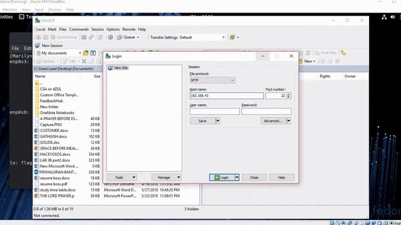401x225 pixels.
Task: Click the Name column header in local panel
Action: pyautogui.click(x=40, y=76)
